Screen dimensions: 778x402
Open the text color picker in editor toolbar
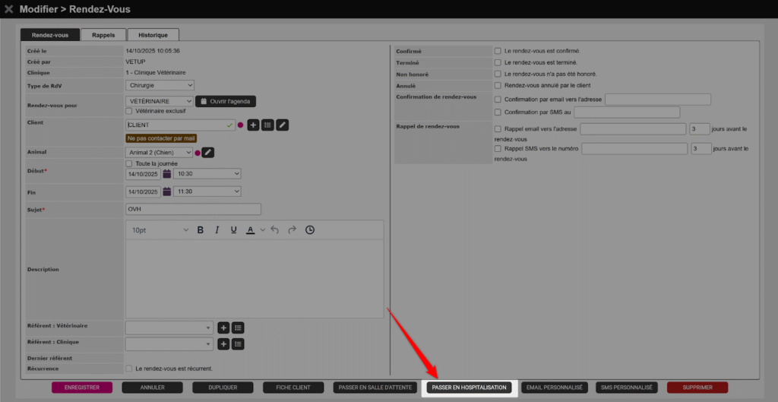pyautogui.click(x=262, y=230)
